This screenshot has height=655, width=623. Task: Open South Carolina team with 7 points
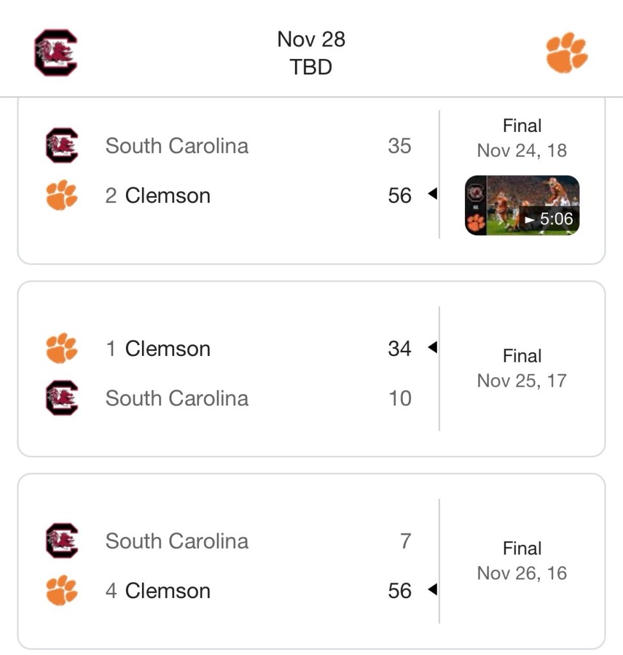pos(177,541)
